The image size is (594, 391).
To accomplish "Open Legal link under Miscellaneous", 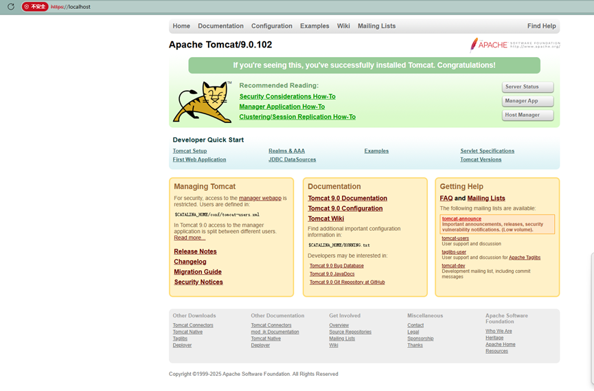I will pyautogui.click(x=413, y=332).
